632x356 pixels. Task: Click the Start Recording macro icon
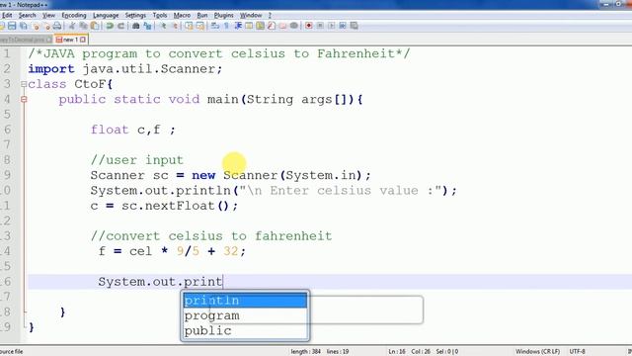(x=309, y=26)
